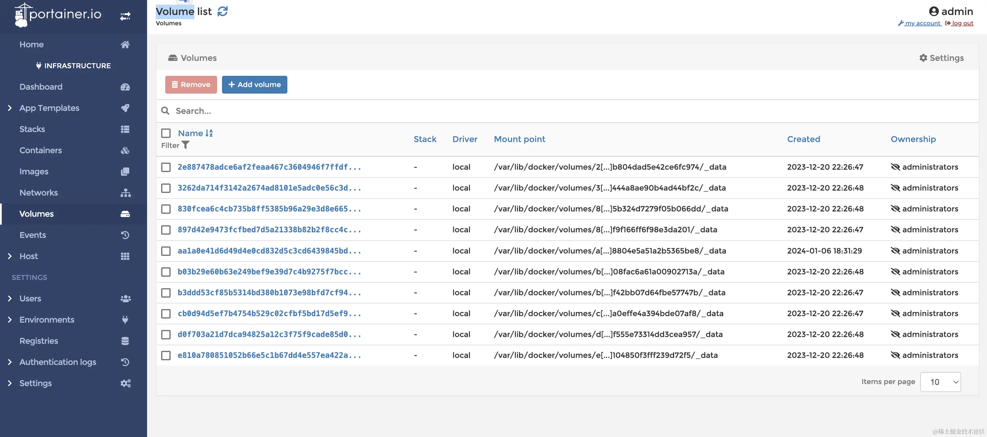The image size is (987, 437).
Task: Check the box for volume 897d42e9473fcfbe
Action: click(166, 230)
